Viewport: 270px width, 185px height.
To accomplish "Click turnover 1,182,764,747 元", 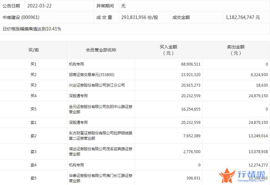I will point(243,17).
